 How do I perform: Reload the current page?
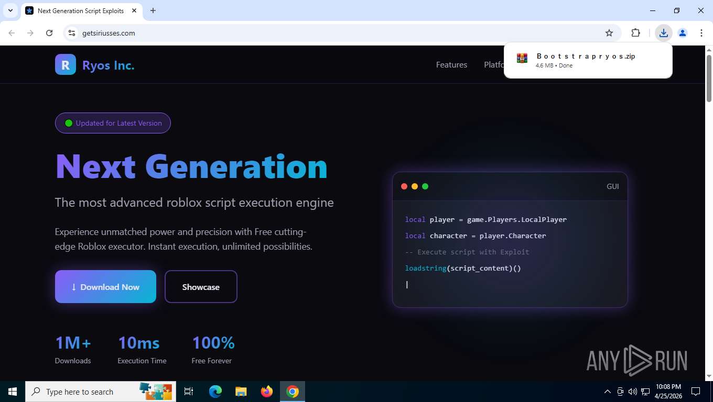pos(49,33)
